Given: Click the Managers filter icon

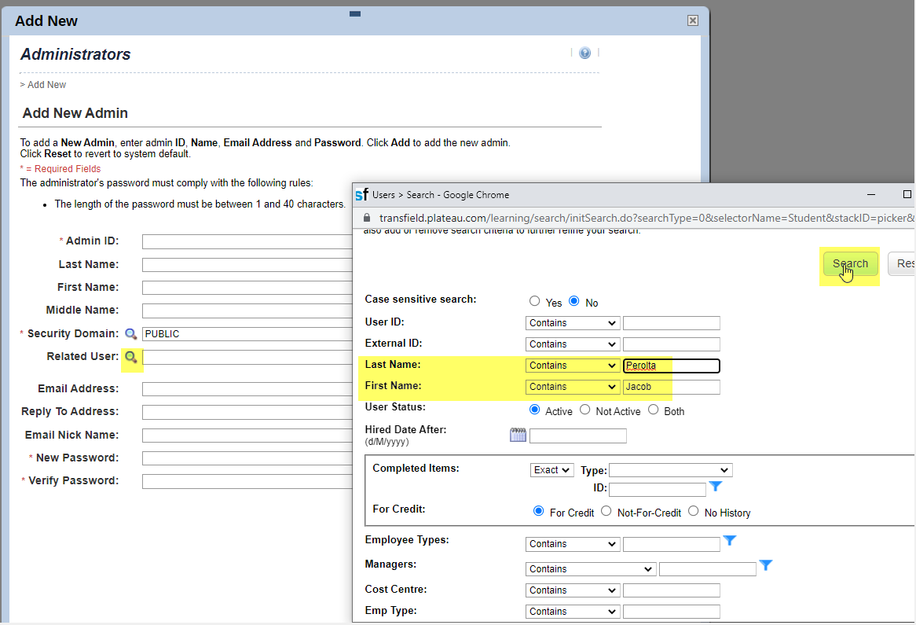Looking at the screenshot, I should [766, 566].
